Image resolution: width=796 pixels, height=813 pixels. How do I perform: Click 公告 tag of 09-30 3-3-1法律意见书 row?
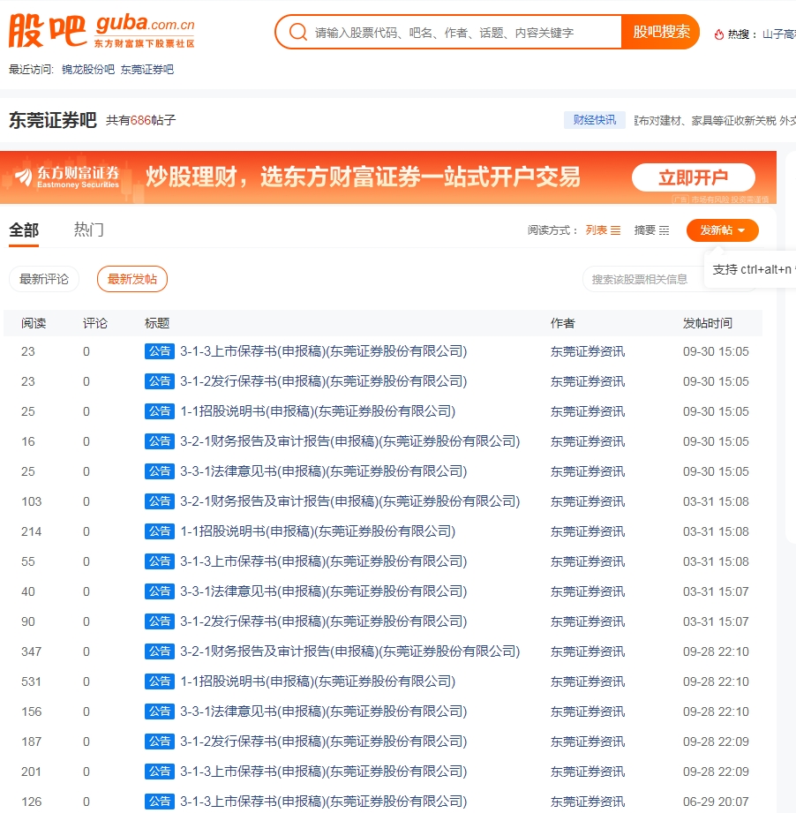coord(160,471)
